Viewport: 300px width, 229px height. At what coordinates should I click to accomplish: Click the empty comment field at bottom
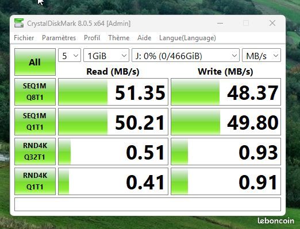click(148, 204)
